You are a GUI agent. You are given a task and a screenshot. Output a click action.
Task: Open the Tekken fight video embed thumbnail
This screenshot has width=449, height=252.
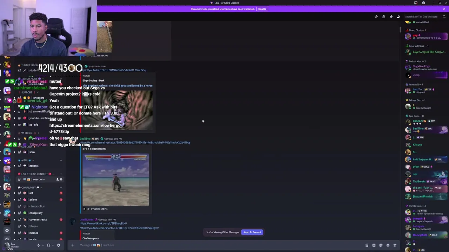(116, 180)
